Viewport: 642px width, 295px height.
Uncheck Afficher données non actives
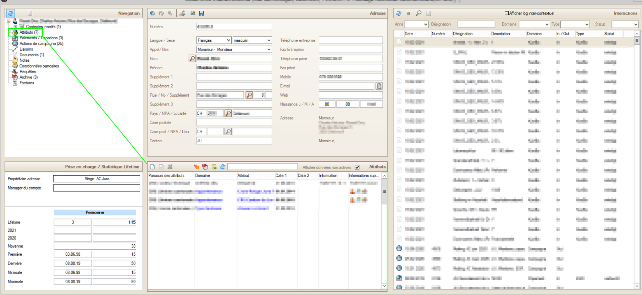357,167
